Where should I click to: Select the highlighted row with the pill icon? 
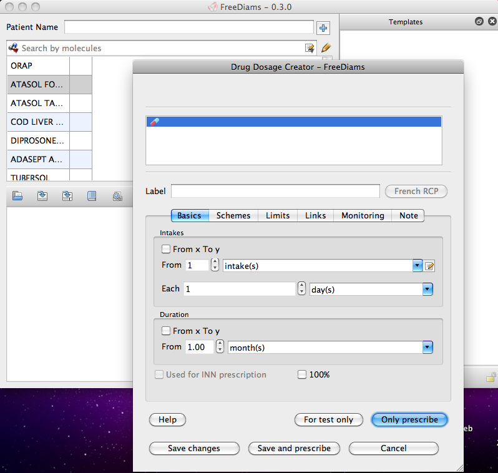coord(294,122)
